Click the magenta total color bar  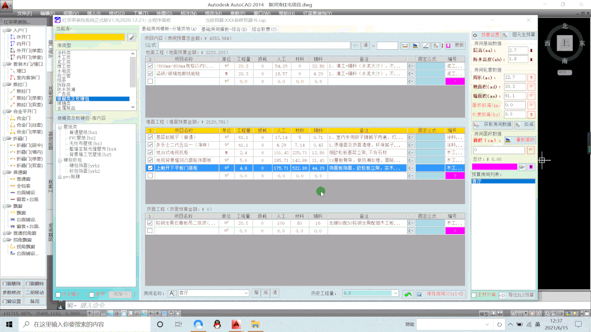coord(494,167)
